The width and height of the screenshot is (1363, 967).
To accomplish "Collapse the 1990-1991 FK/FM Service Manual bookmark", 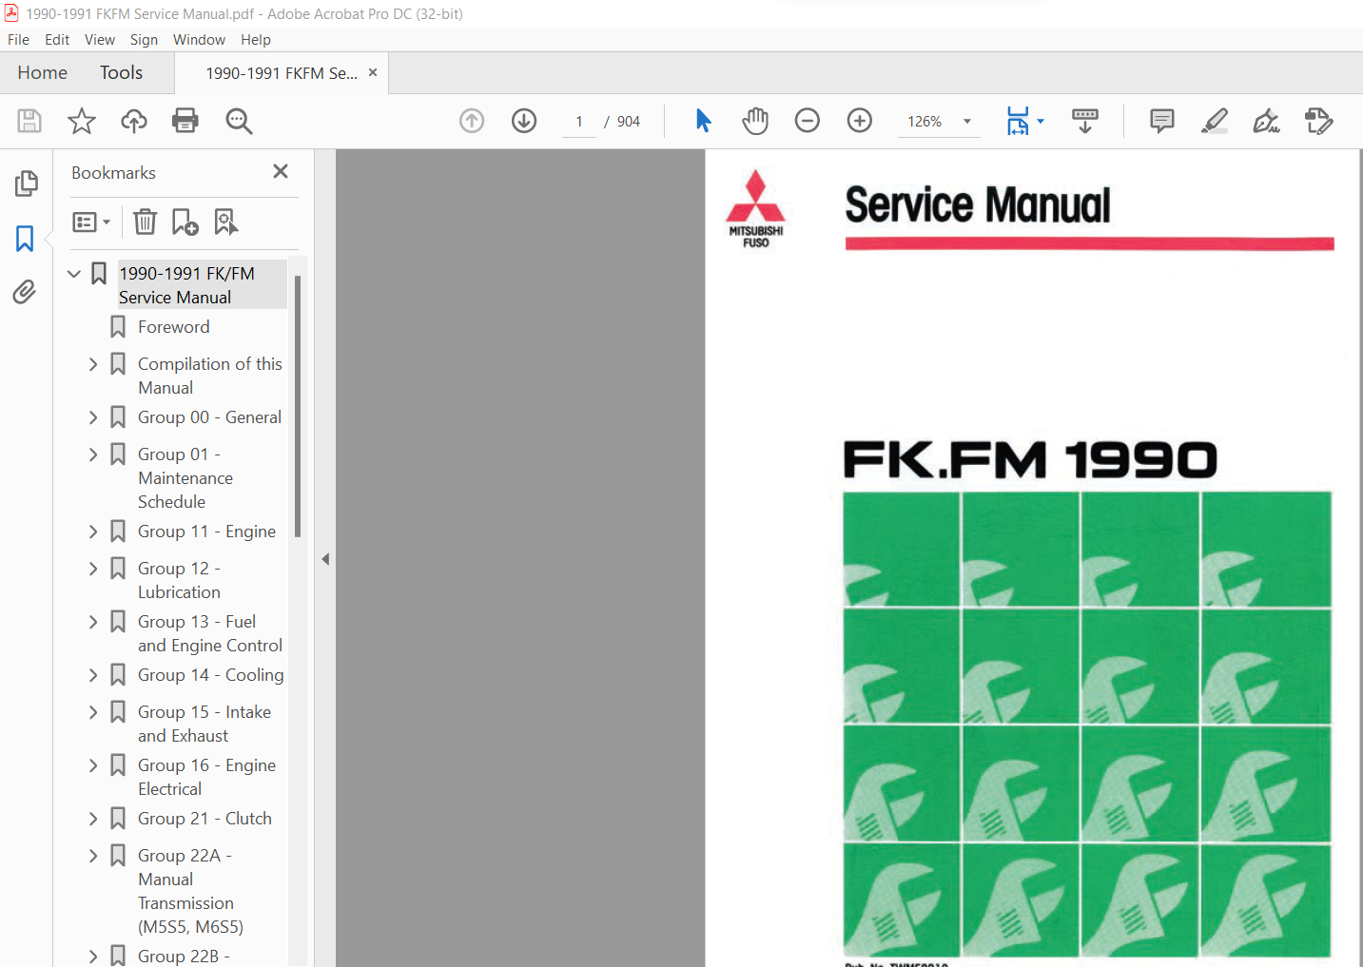I will 74,274.
